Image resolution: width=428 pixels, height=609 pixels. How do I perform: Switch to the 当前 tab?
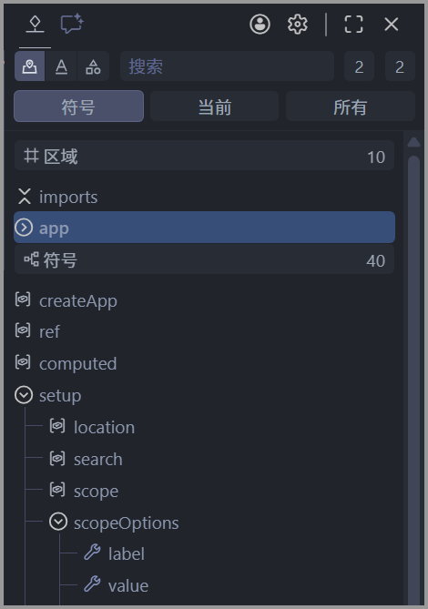[214, 107]
